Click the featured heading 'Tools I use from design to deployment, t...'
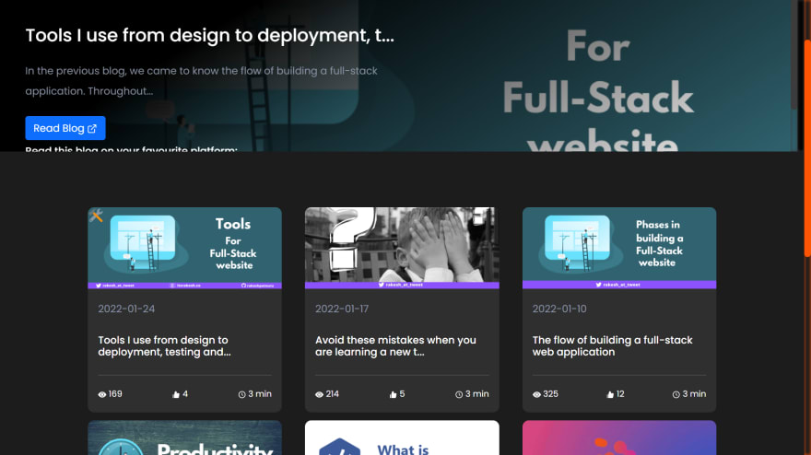 pos(209,35)
